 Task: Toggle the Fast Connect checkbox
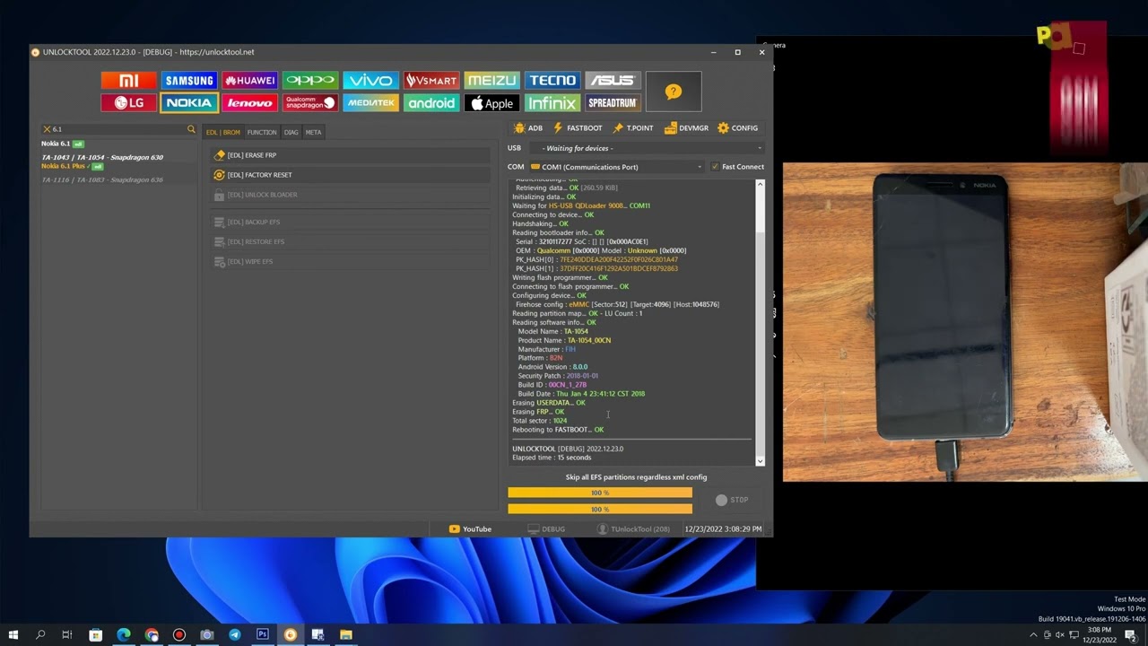(x=715, y=167)
